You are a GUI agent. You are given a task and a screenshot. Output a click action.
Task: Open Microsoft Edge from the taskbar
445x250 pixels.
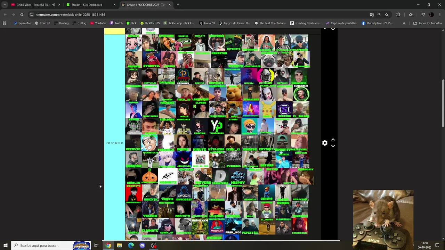131,245
